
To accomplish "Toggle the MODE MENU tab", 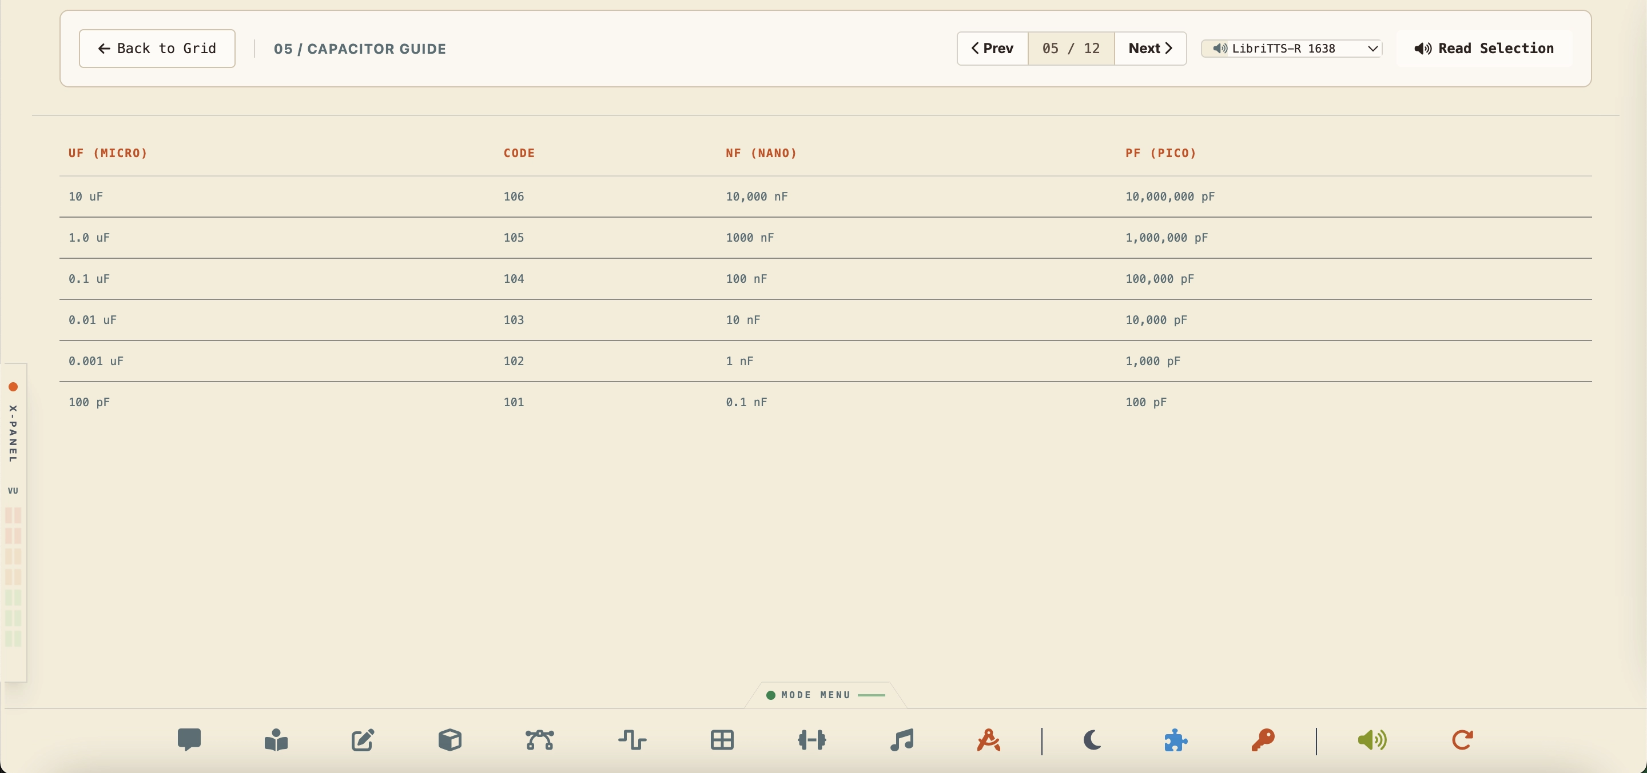I will [825, 695].
